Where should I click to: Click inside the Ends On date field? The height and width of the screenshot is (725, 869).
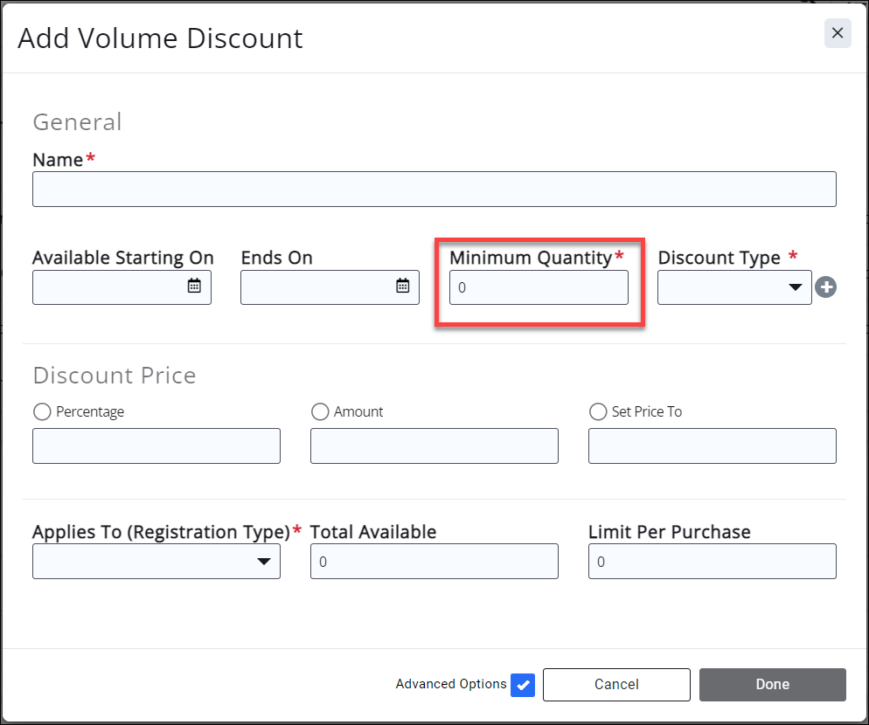pos(315,287)
